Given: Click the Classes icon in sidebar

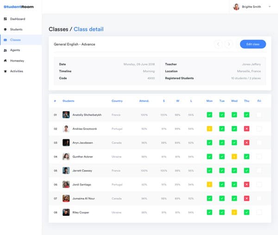Looking at the screenshot, I should [5, 40].
